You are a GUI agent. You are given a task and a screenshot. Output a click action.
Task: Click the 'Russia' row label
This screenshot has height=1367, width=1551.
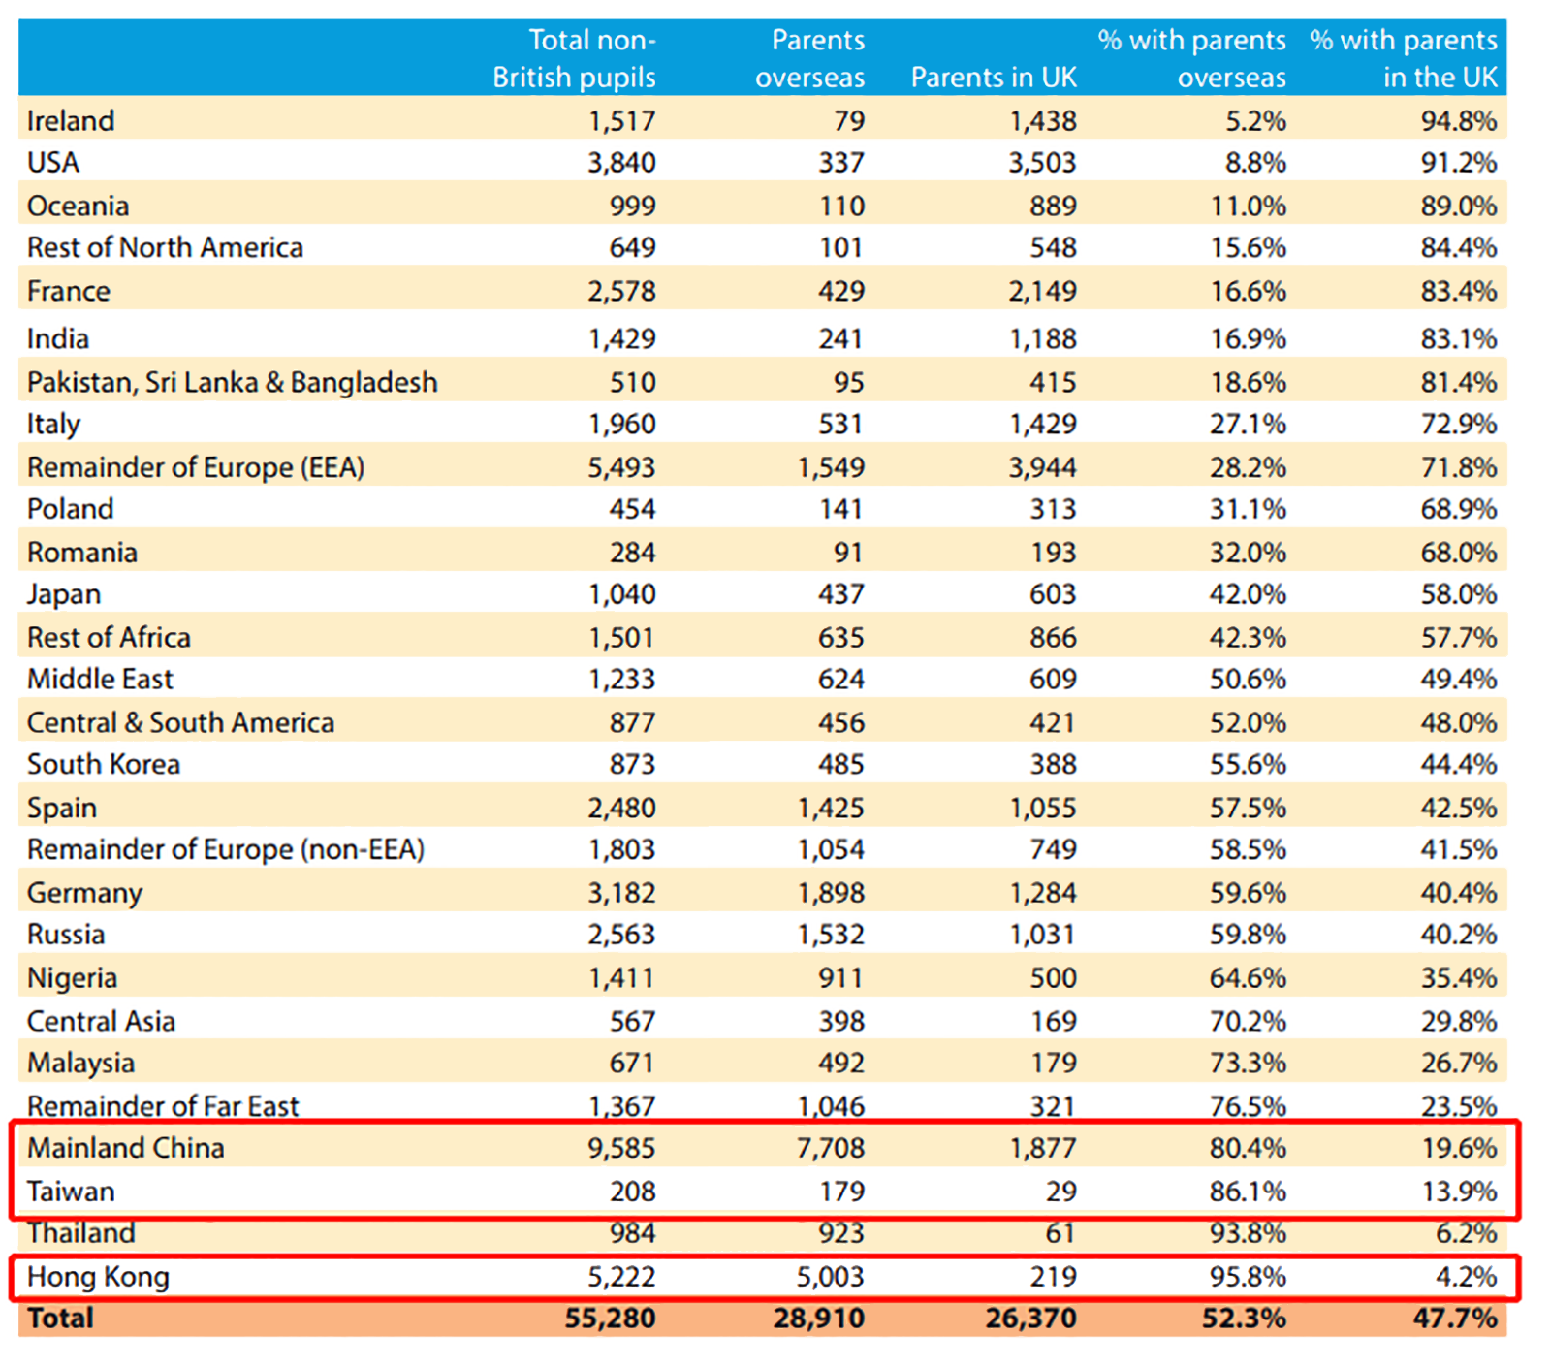click(x=66, y=935)
